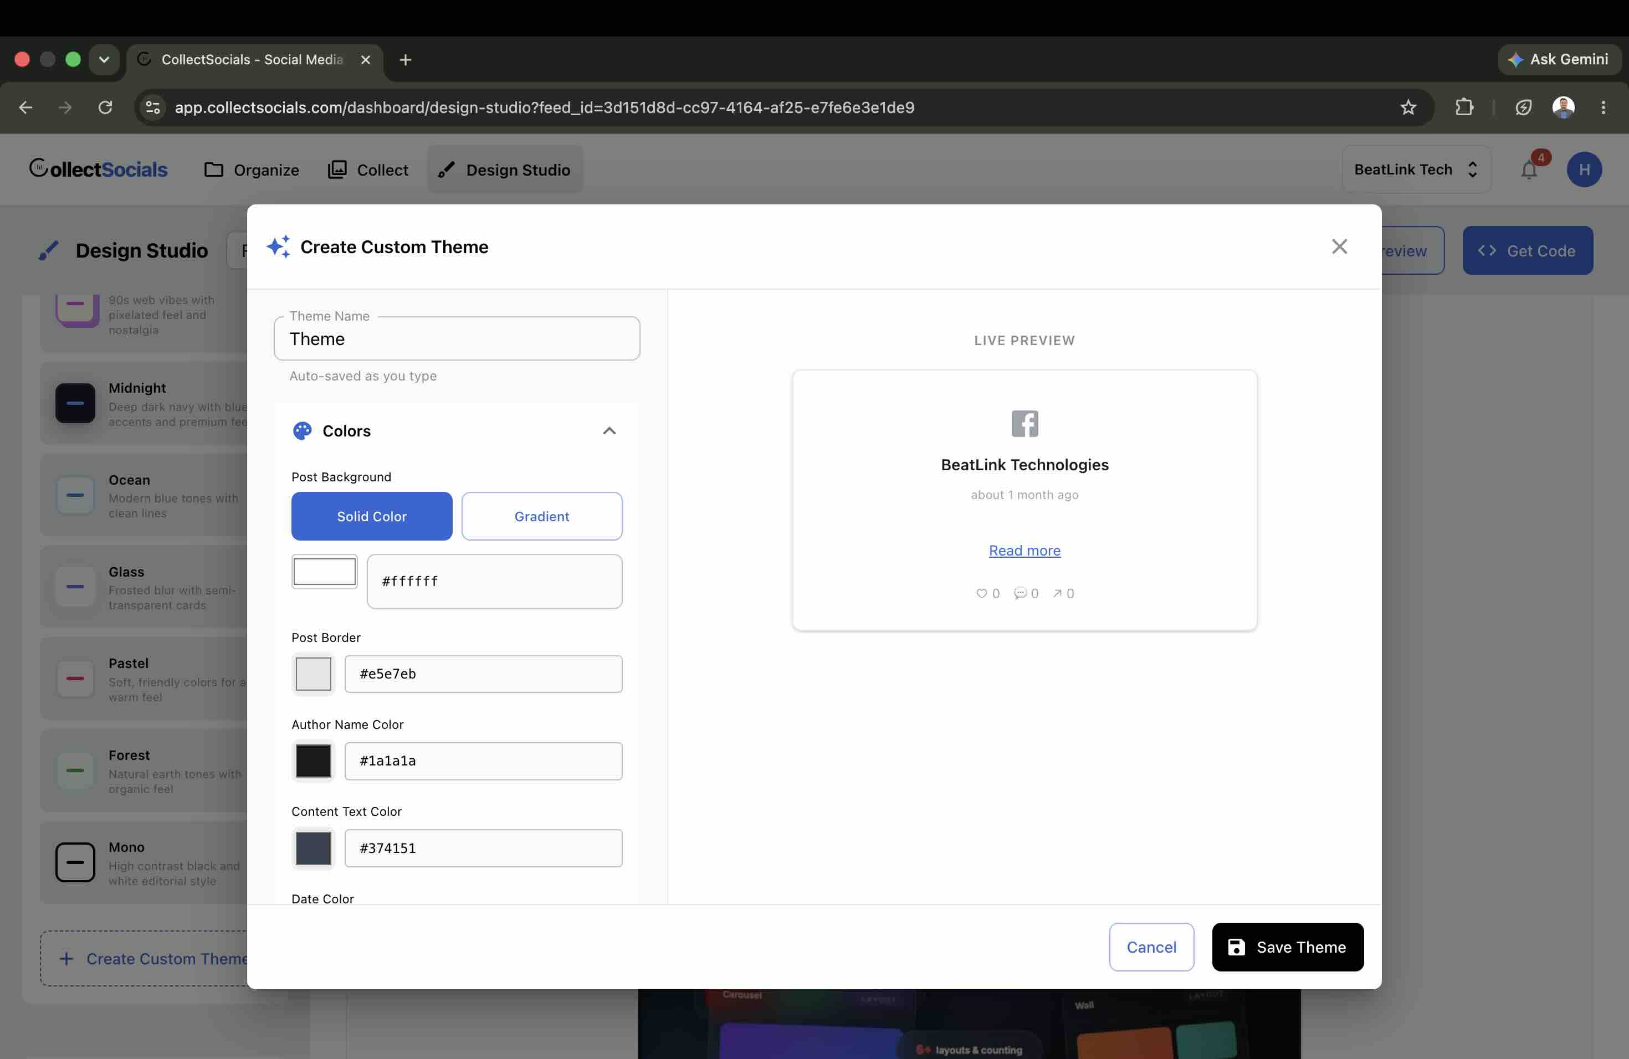Click the share arrow icon in preview
Image resolution: width=1629 pixels, height=1059 pixels.
point(1058,594)
